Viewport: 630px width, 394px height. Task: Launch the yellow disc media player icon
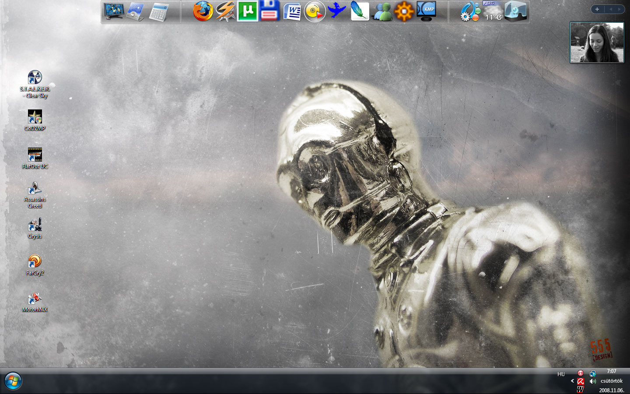pyautogui.click(x=315, y=11)
